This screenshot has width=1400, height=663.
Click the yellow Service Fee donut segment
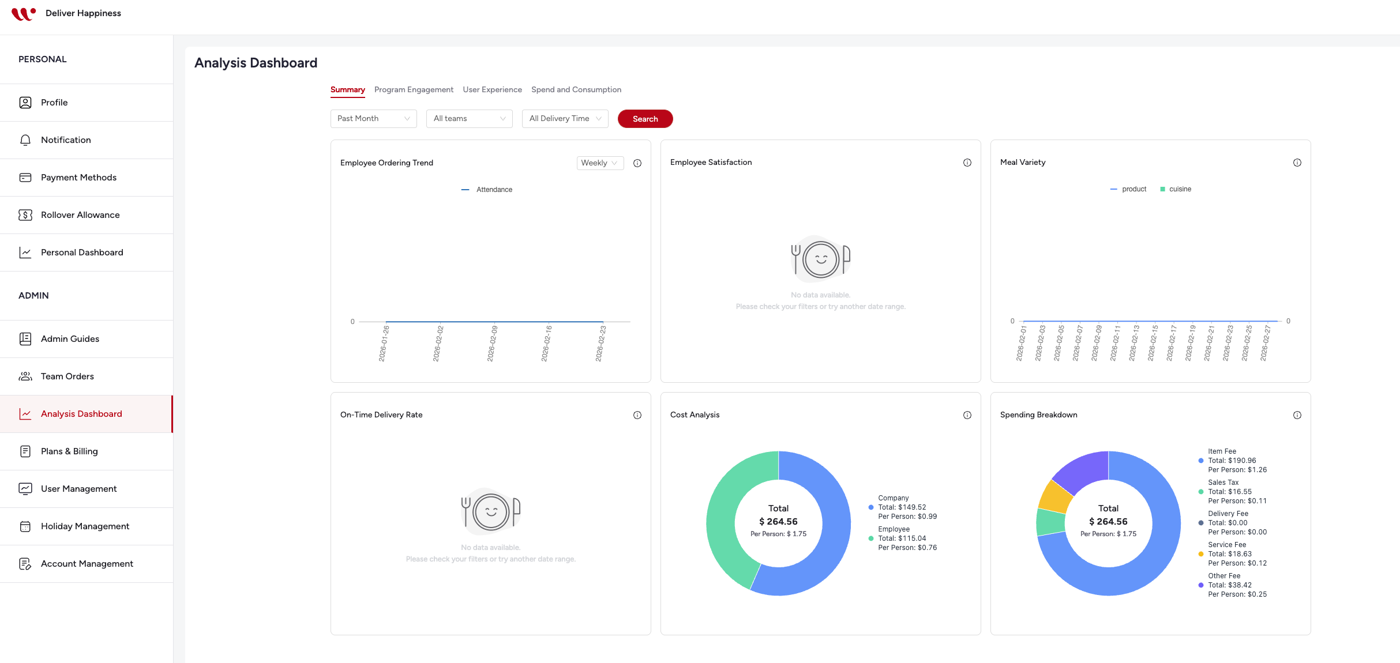pos(1056,496)
